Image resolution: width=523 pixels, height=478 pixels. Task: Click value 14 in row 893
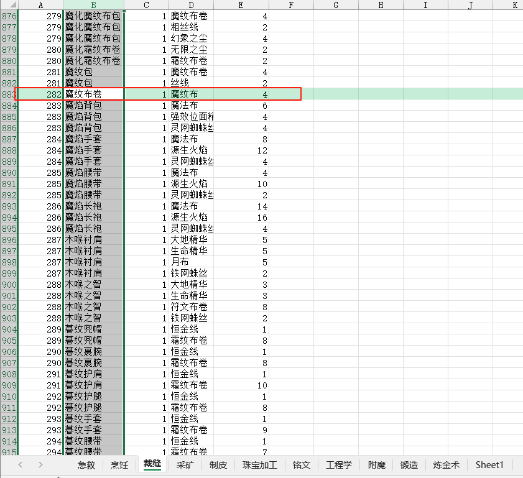click(x=241, y=206)
